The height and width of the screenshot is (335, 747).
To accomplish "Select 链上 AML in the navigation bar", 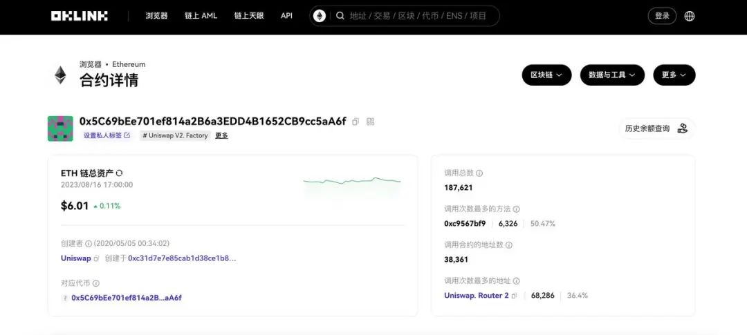I will (x=201, y=16).
